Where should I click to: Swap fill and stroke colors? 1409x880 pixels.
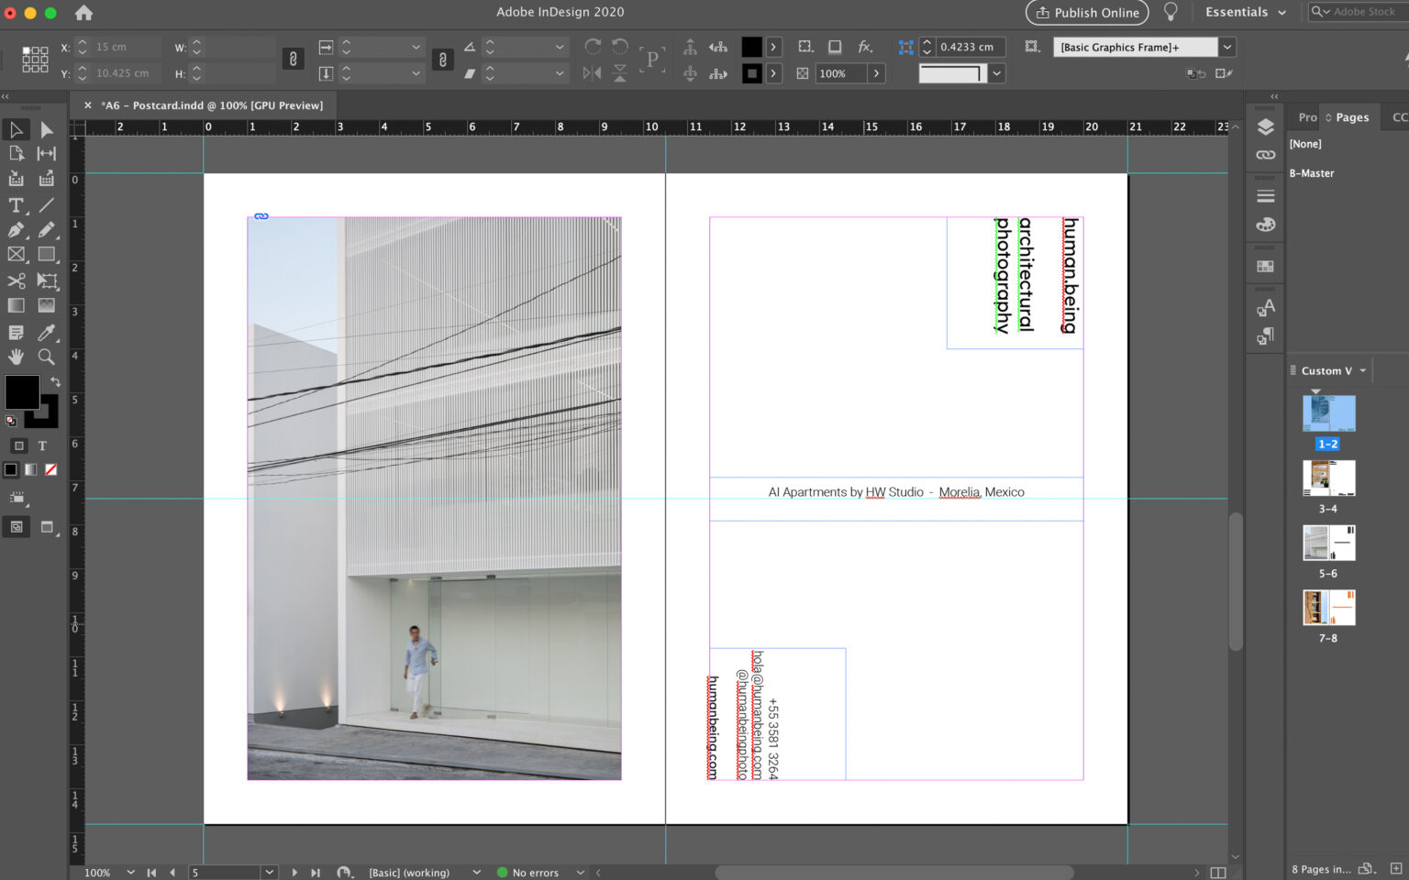pyautogui.click(x=53, y=381)
